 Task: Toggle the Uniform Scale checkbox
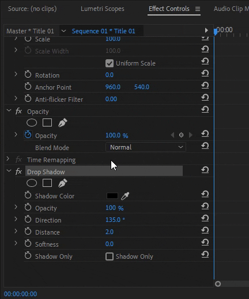[x=110, y=63]
